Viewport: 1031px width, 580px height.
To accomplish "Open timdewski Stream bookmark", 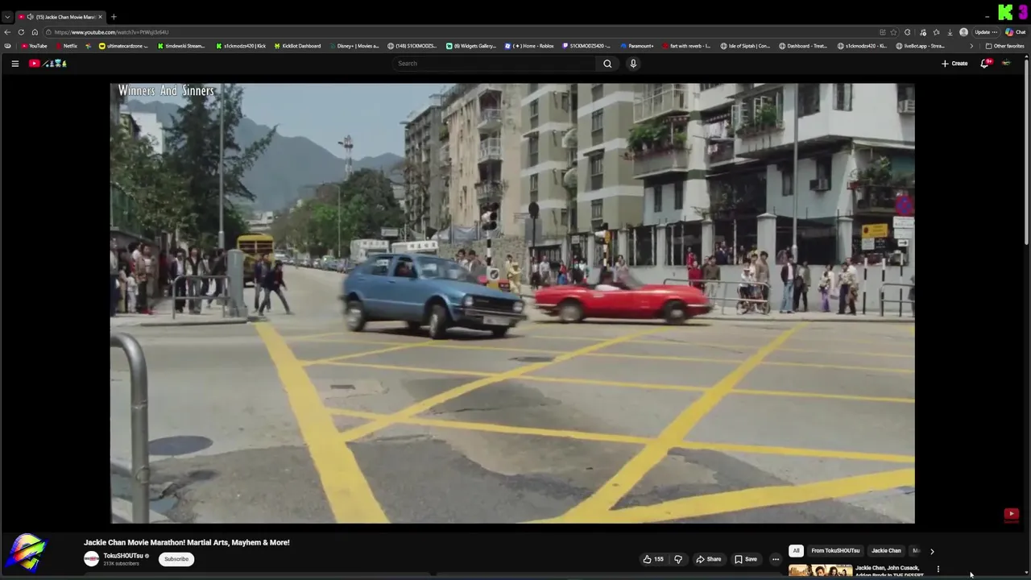I will click(181, 46).
